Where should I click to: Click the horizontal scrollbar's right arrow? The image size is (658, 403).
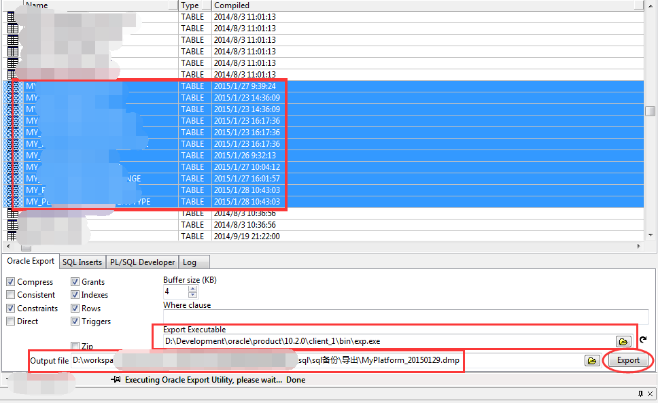pos(639,246)
